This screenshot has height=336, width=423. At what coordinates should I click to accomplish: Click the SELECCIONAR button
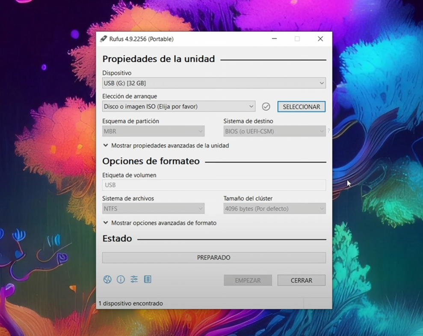pyautogui.click(x=302, y=107)
